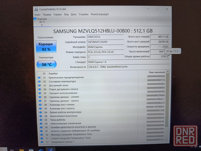The height and width of the screenshot is (151, 201).
Task: Click the attribute list vertical scrollbar thumb
Action: pos(167,100)
